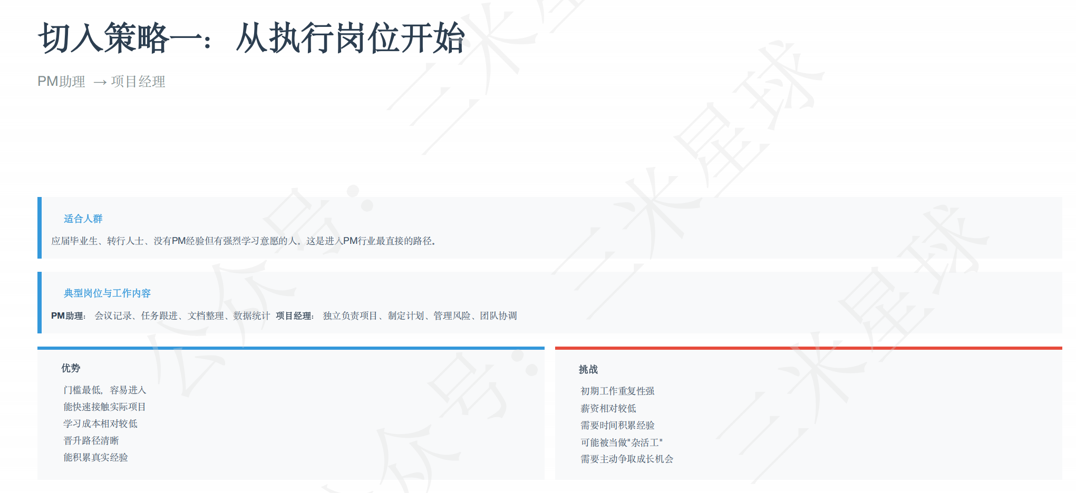The width and height of the screenshot is (1076, 493).
Task: Click the sentence starting with 应届毕业生
Action: click(243, 241)
